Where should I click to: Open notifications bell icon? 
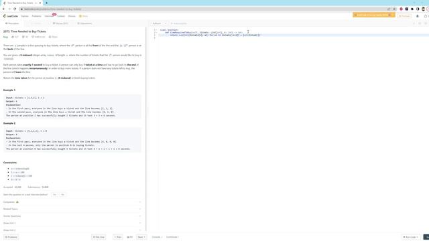pyautogui.click(x=418, y=16)
